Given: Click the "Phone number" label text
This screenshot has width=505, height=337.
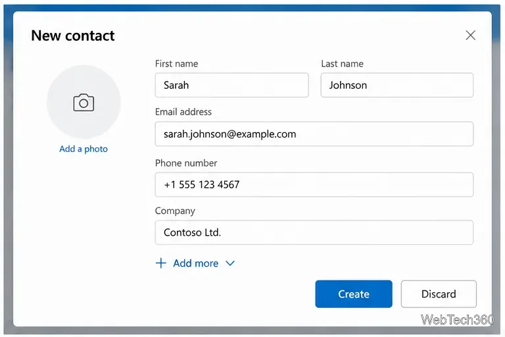Looking at the screenshot, I should 186,163.
